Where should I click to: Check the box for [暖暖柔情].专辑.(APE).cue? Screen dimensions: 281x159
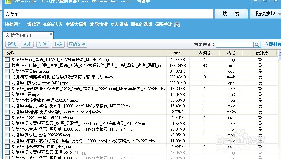tap(8, 147)
